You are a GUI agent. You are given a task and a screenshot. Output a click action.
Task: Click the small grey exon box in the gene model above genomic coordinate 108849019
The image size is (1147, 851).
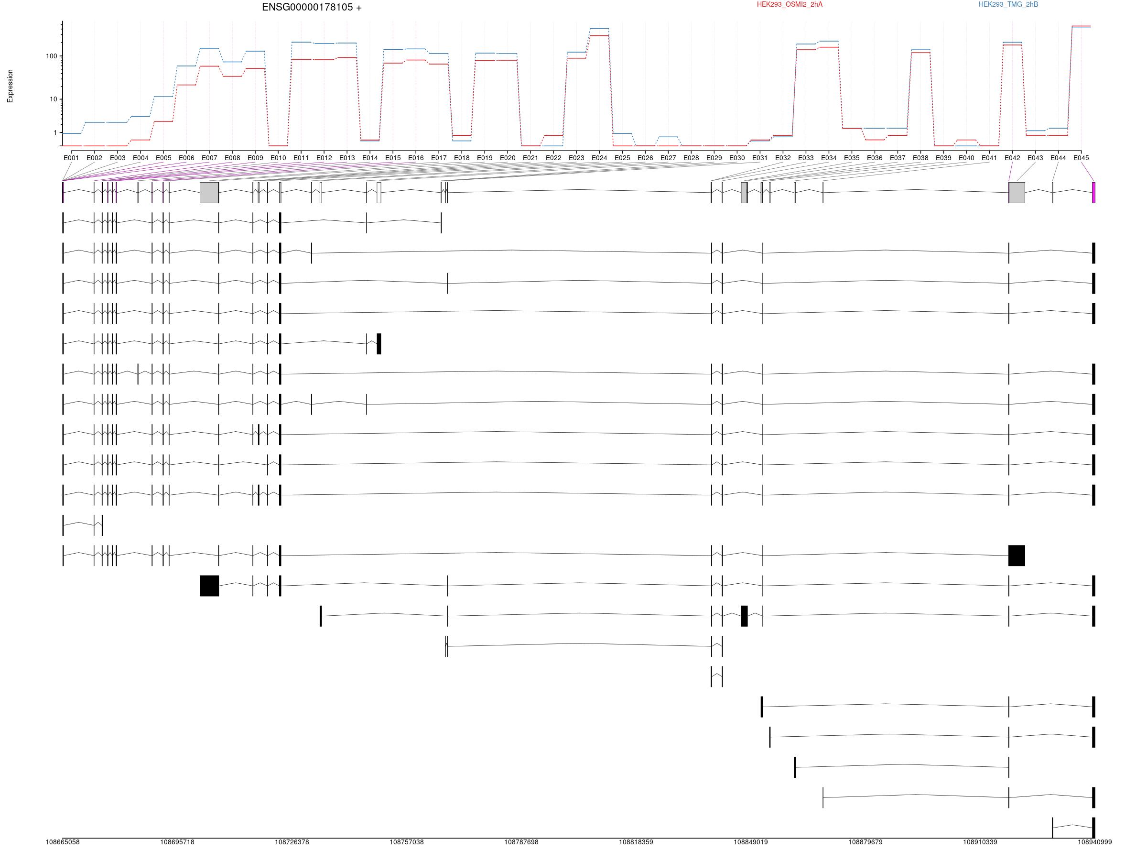click(744, 193)
